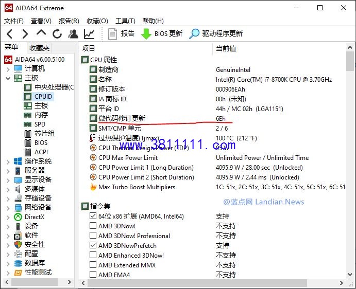356x289 pixels.
Task: Click the 配置 configuration gear icon
Action: (18, 254)
